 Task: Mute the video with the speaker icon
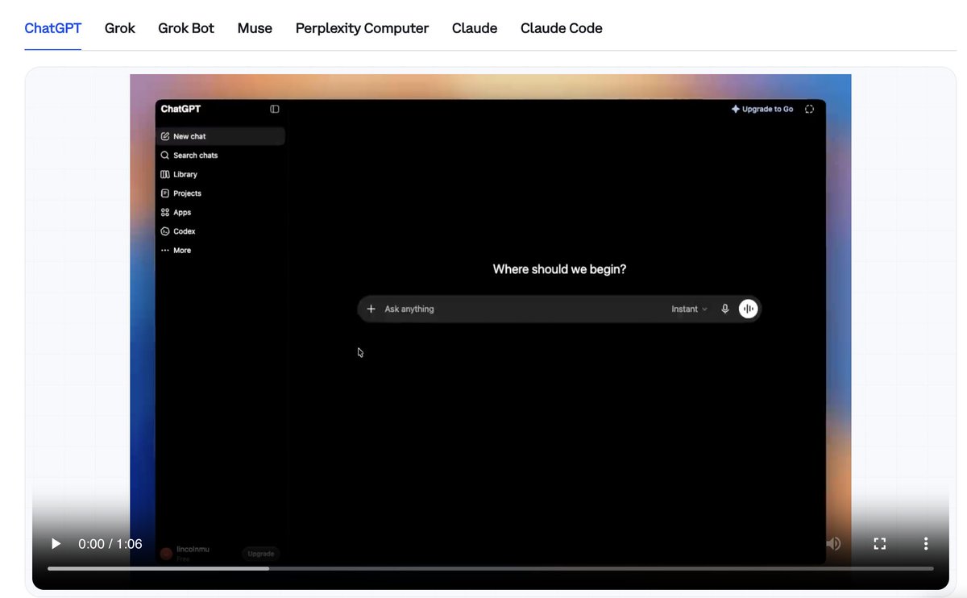[833, 544]
